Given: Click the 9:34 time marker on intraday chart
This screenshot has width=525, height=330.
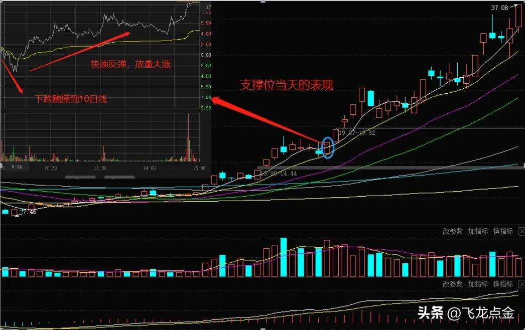Looking at the screenshot, I should [16, 168].
